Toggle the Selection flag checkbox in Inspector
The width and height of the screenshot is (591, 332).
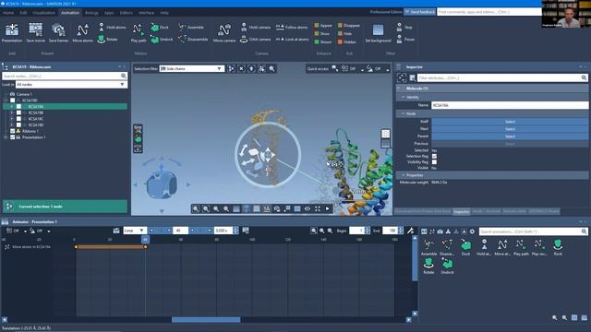pyautogui.click(x=434, y=156)
